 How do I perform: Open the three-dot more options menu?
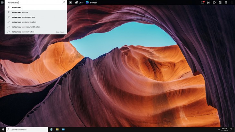coord(232,2)
